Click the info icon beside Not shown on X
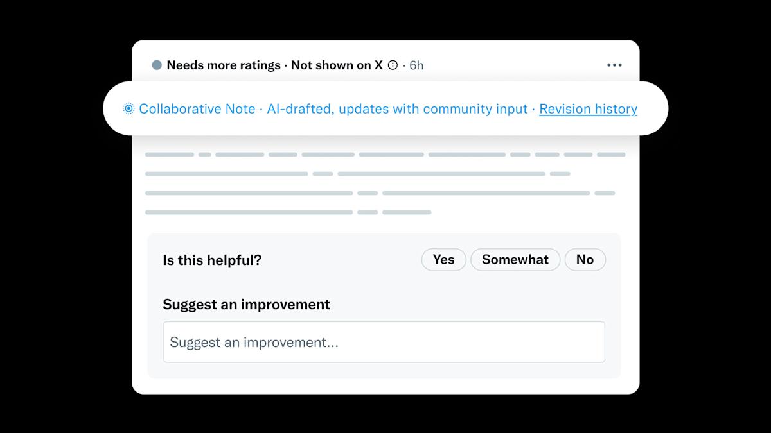The width and height of the screenshot is (771, 433). (391, 64)
